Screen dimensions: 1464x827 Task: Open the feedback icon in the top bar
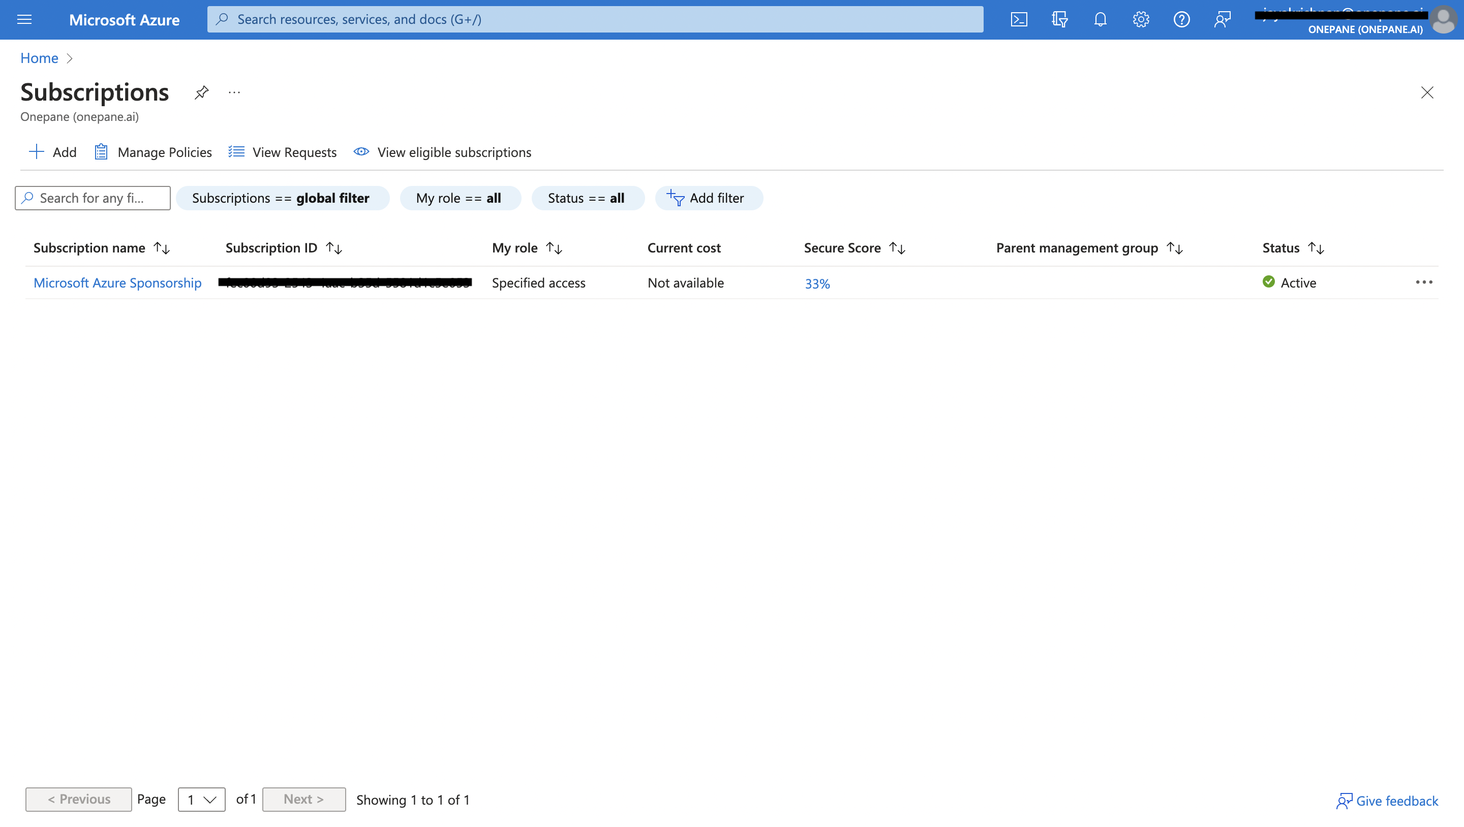point(1223,19)
